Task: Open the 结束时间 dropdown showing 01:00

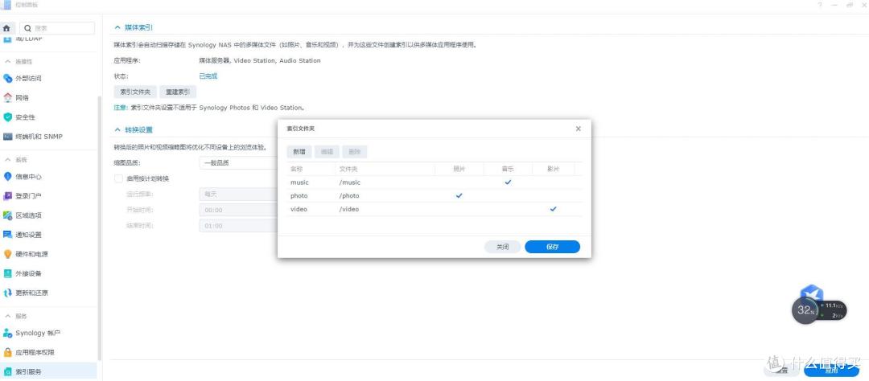Action: [x=238, y=225]
